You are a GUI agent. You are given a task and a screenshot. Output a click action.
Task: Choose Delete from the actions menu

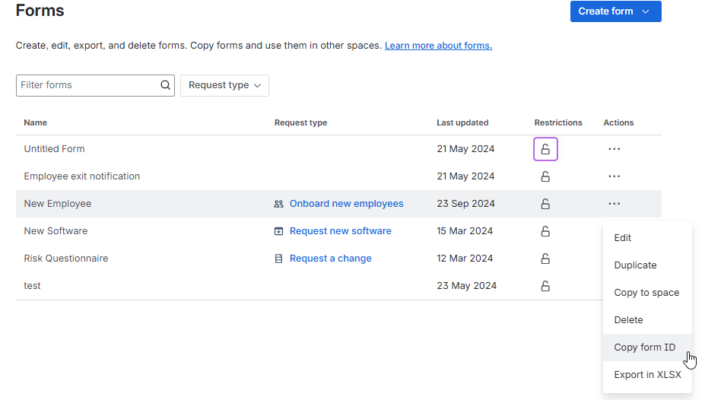click(628, 320)
